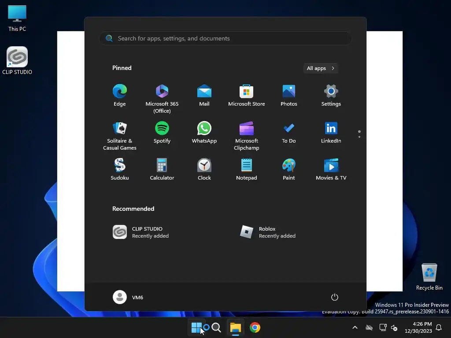Open the VM6 user account menu
This screenshot has width=451, height=338.
click(128, 297)
